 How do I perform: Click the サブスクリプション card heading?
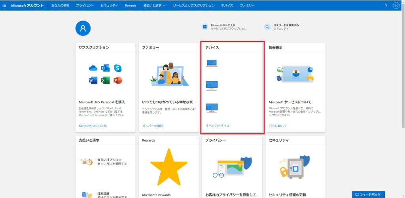tap(94, 47)
